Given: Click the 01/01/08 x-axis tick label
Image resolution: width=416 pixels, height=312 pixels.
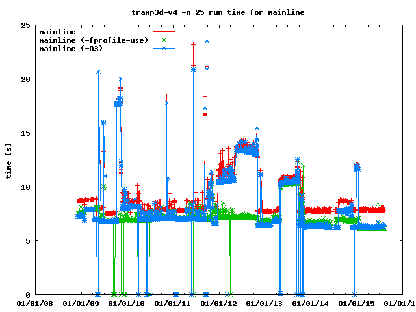Looking at the screenshot, I should point(34,303).
